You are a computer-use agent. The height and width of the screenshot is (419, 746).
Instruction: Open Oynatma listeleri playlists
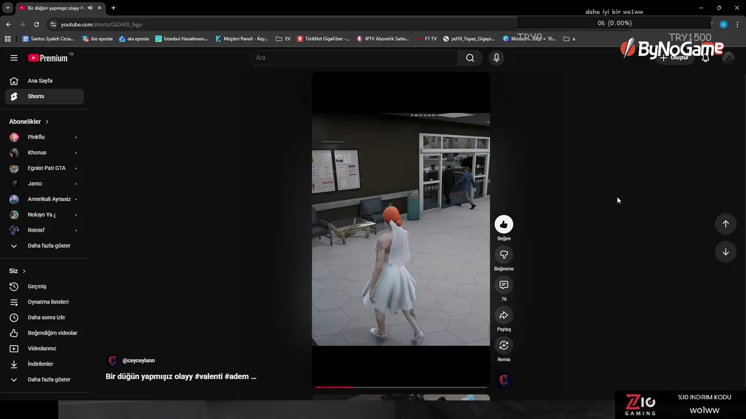44,302
